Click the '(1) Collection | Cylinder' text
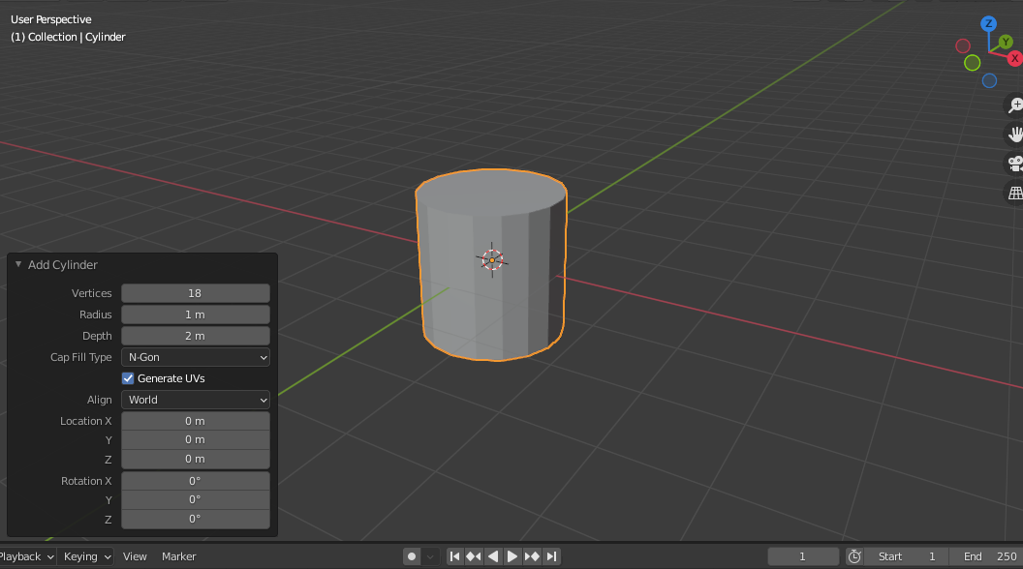The height and width of the screenshot is (569, 1023). [68, 37]
